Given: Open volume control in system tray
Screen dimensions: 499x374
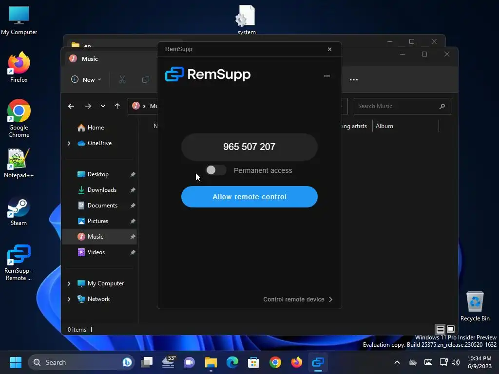Looking at the screenshot, I should pyautogui.click(x=456, y=362).
